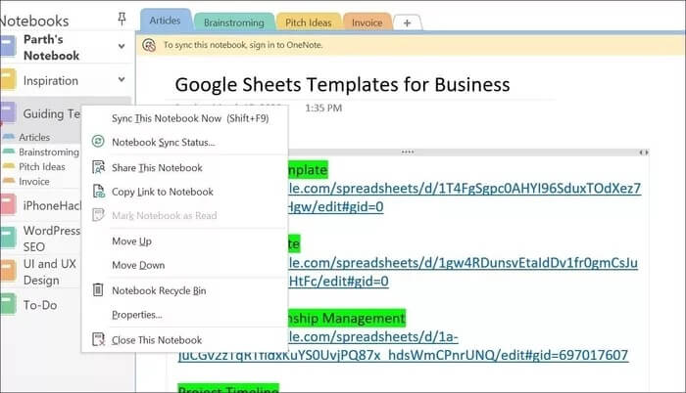Select Brainstroming section in sidebar
Screen dimensions: 686x393
(49, 152)
